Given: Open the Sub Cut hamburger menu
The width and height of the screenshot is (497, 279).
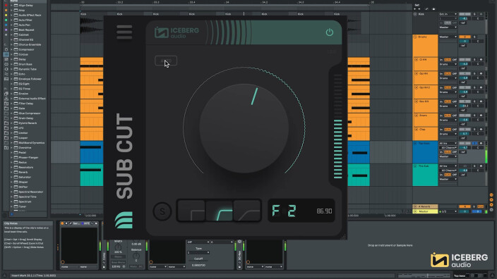Looking at the screenshot, I should [124, 32].
